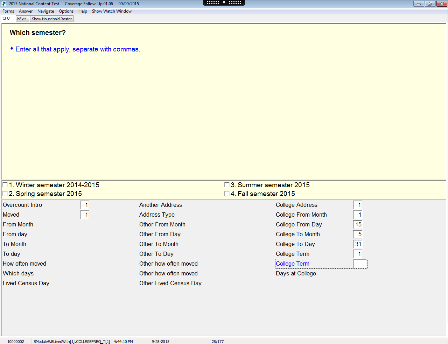448x344 pixels.
Task: Click the College To Month field showing 5
Action: 357,234
